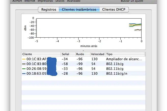
Task: Select client 00:26:08:59 row
Action: click(83, 69)
